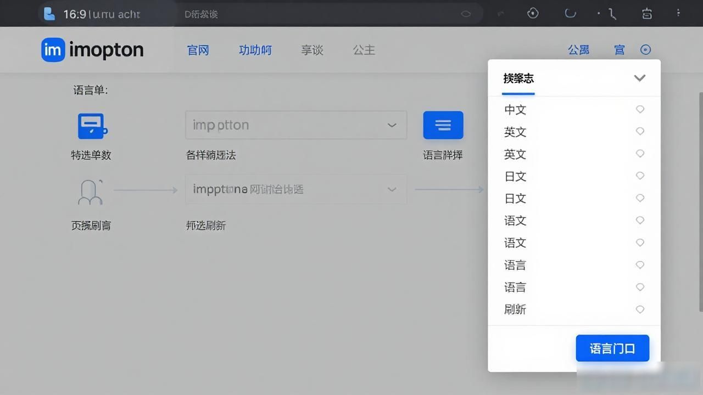
Task: Select the radio for the second 英文 row
Action: pyautogui.click(x=640, y=154)
